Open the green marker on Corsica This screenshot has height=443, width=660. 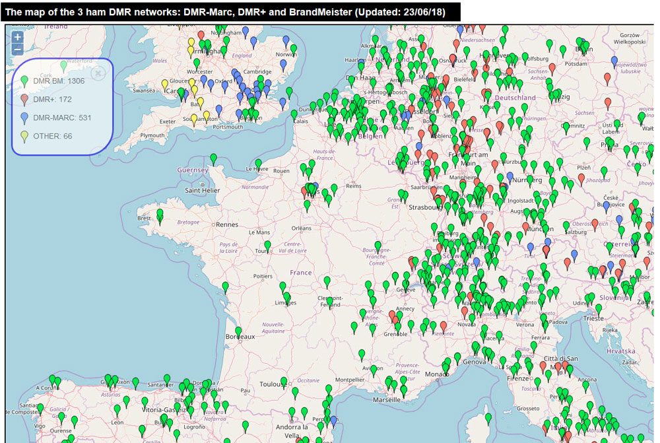pos(488,419)
